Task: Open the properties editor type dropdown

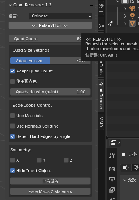Action: click(x=115, y=143)
